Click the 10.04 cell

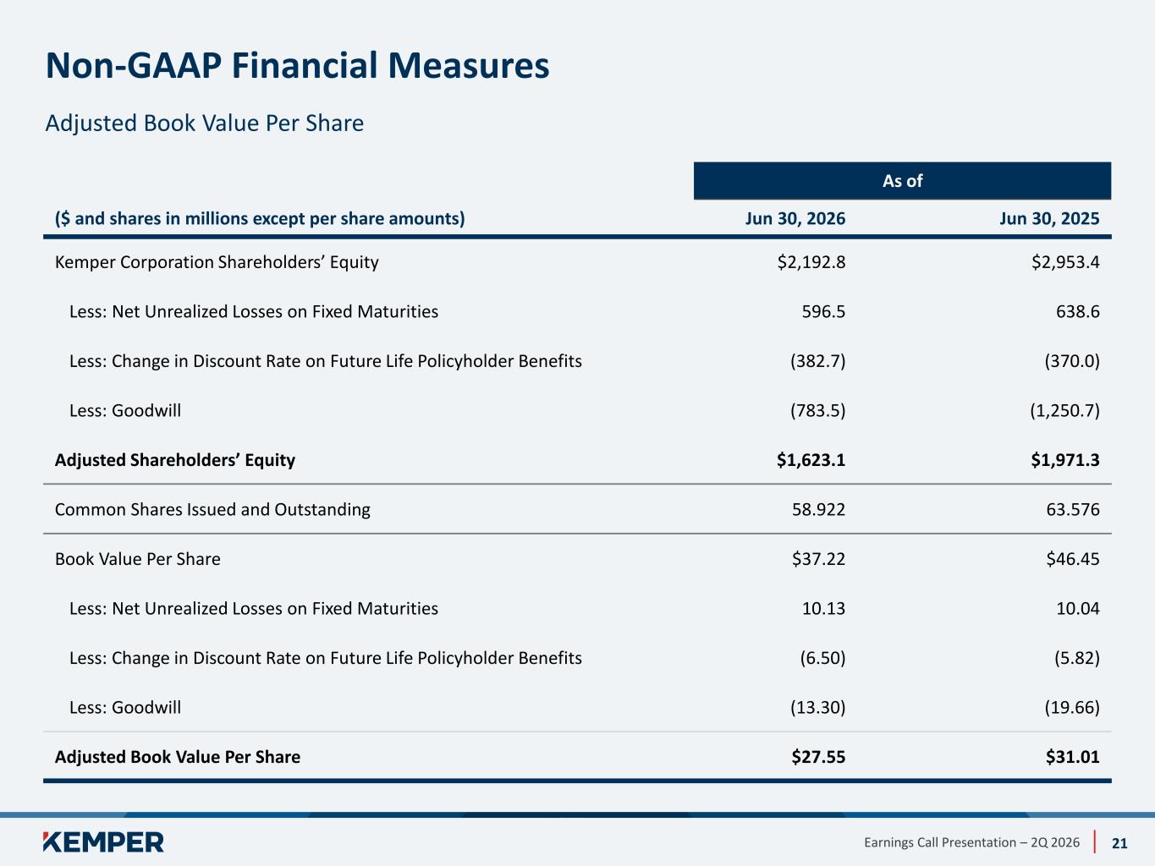pos(1078,609)
